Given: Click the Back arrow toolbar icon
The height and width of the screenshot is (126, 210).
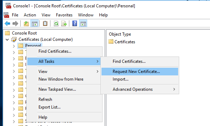Looking at the screenshot, I should pyautogui.click(x=7, y=24).
